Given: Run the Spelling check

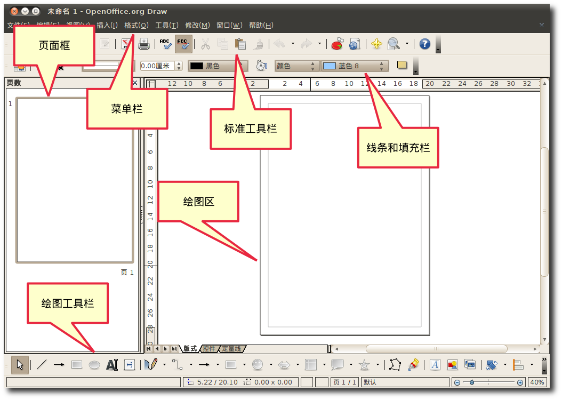Looking at the screenshot, I should coord(165,44).
